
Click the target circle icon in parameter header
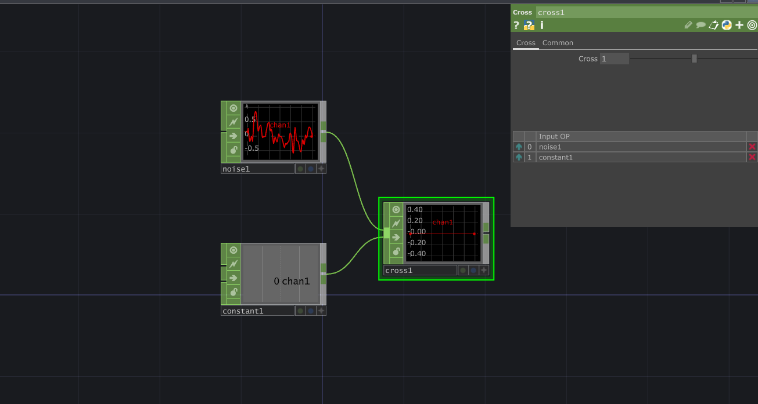point(752,25)
